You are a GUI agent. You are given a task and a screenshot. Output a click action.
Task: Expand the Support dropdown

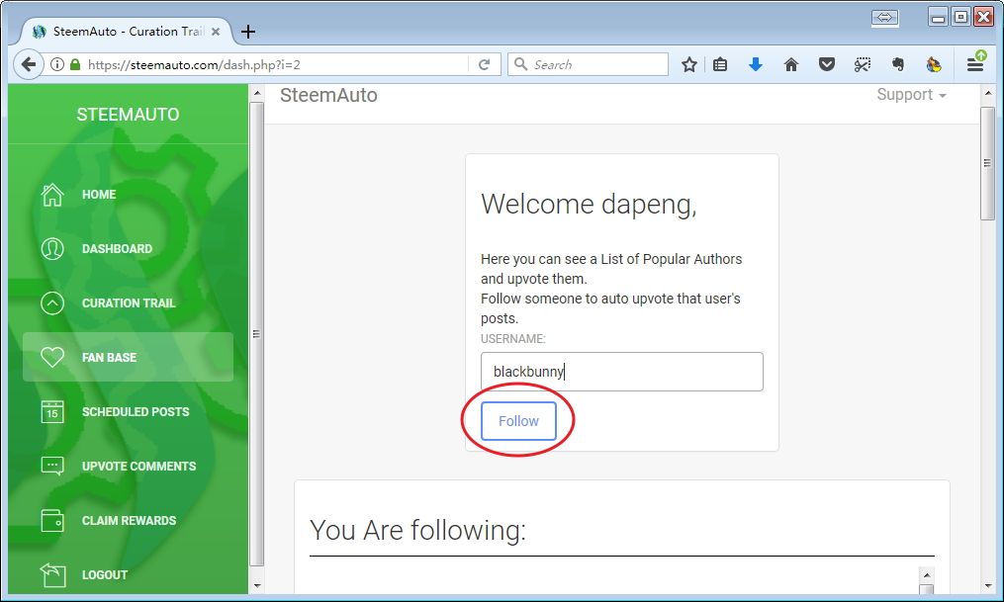point(911,95)
